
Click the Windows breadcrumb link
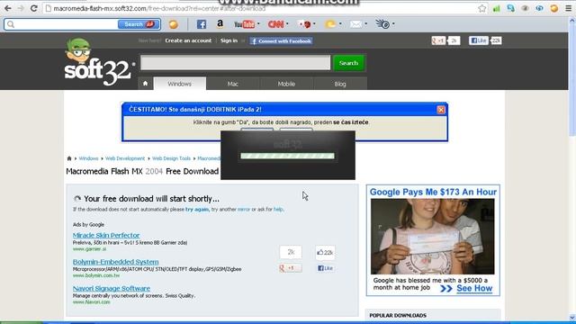[88, 158]
